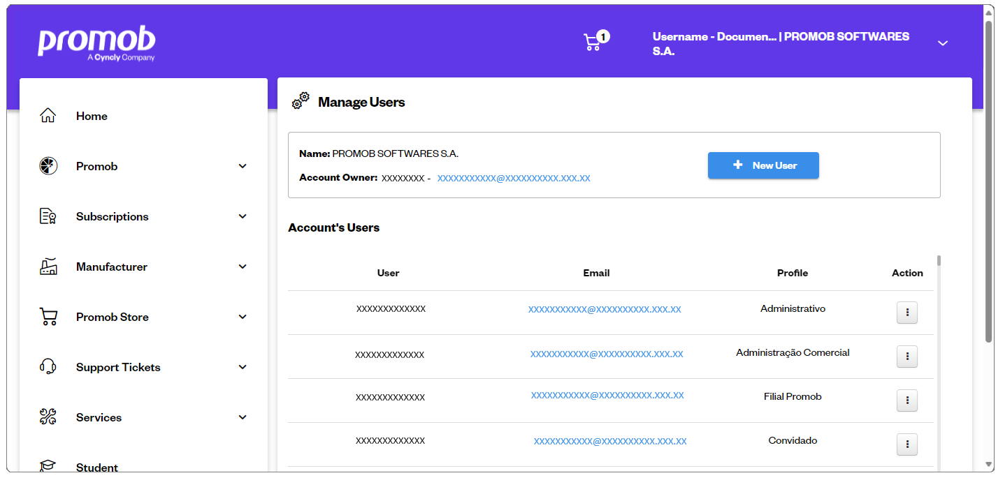Click cart badge showing 1 item

[604, 36]
